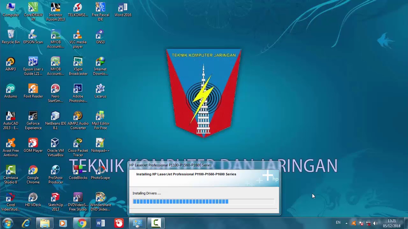
Task: Open the network tray icon
Action: pos(368,223)
